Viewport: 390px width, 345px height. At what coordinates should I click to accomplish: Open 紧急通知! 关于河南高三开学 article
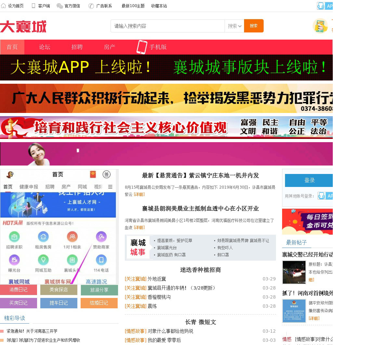[32, 331]
